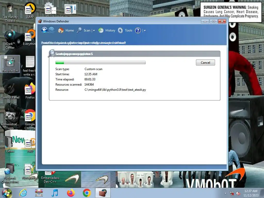Launch Internet Explorer from the taskbar
The width and height of the screenshot is (264, 198).
tap(23, 193)
